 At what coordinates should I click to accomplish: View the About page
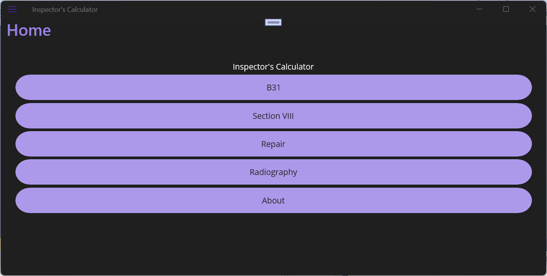273,200
